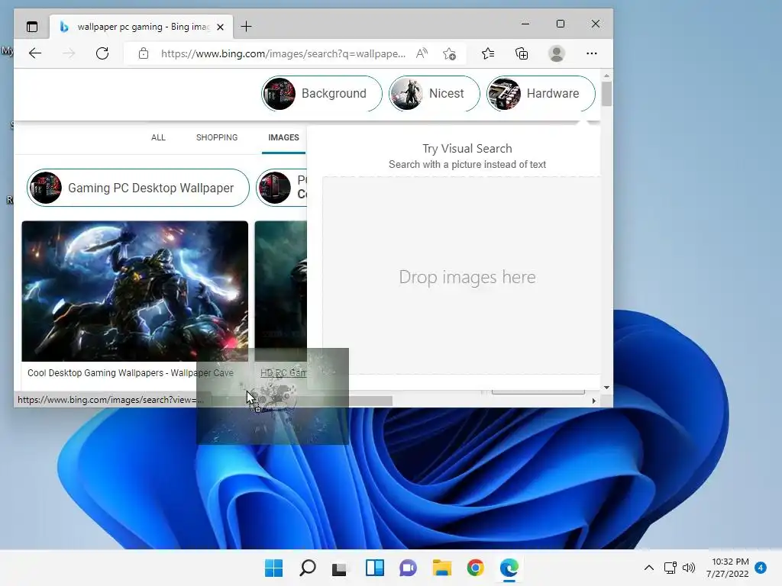Open a new tab with the plus button
Image resolution: width=782 pixels, height=586 pixels.
click(246, 27)
